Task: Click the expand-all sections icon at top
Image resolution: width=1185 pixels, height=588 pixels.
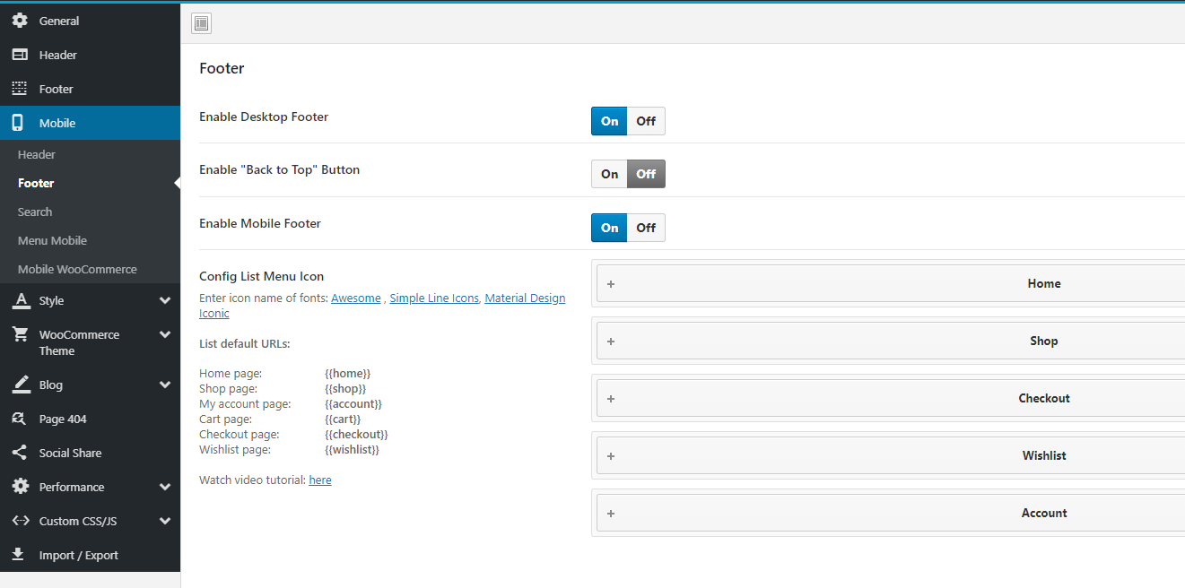Action: tap(201, 23)
